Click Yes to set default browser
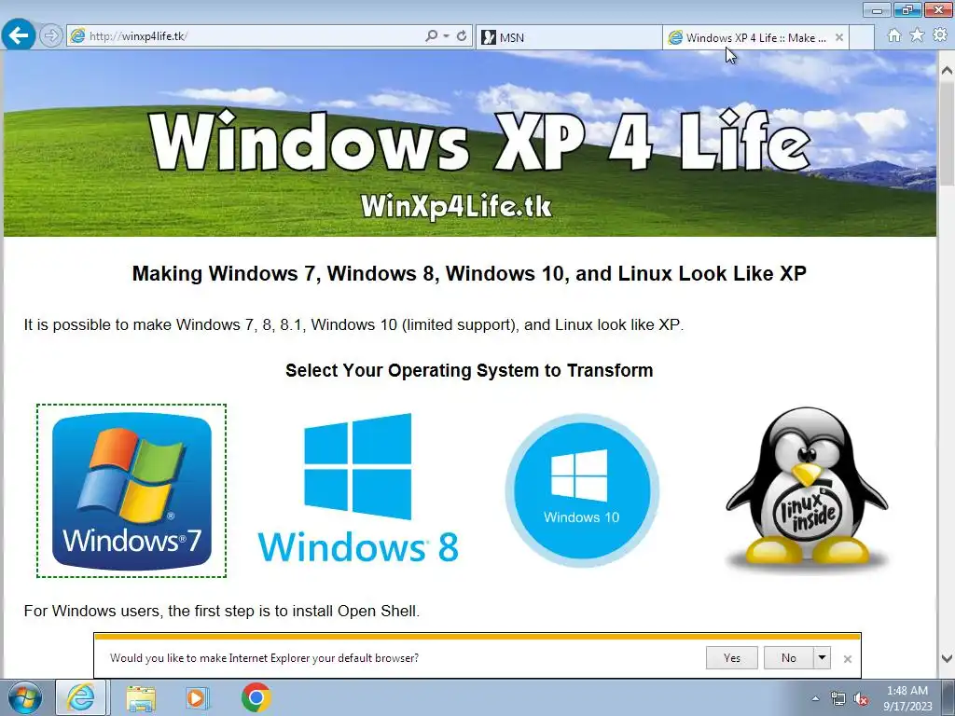The width and height of the screenshot is (955, 716). [x=731, y=658]
